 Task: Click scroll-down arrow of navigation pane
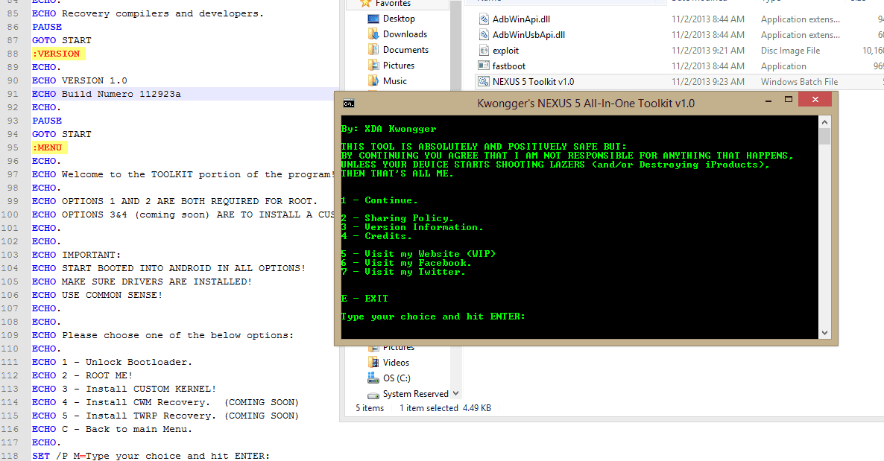tap(455, 393)
